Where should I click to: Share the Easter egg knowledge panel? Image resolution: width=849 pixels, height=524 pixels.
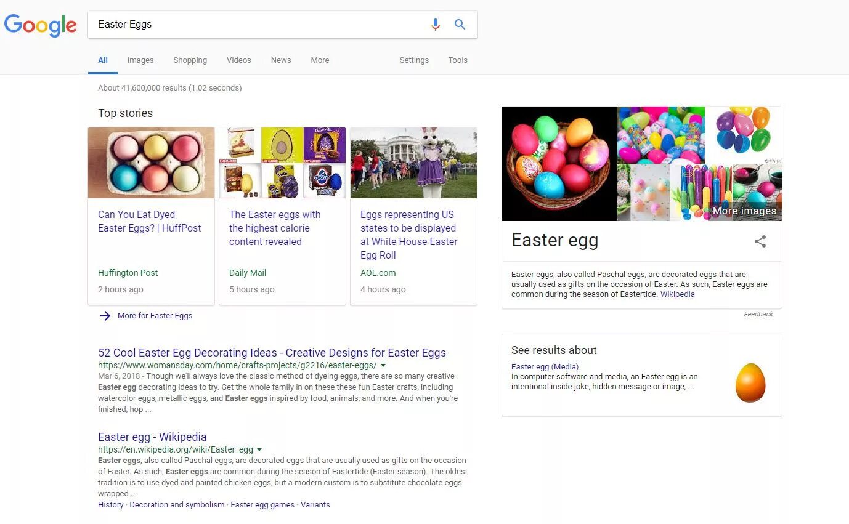(x=760, y=241)
